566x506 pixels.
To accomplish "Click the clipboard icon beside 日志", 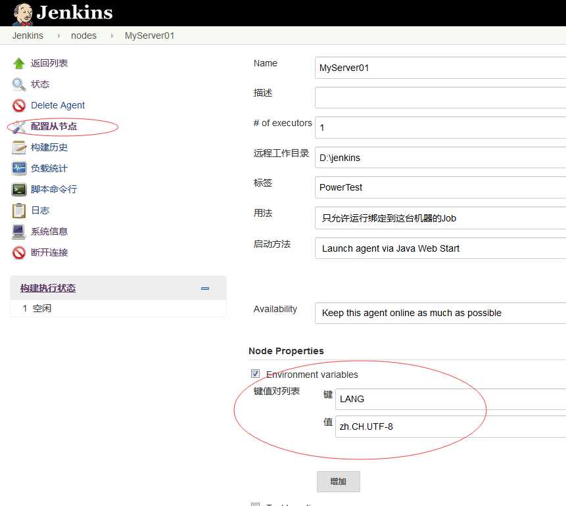I will coord(19,211).
